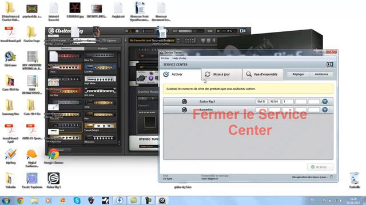Click the Options tab in the Guitar Rig sidebar
This screenshot has height=205, width=366.
[112, 40]
